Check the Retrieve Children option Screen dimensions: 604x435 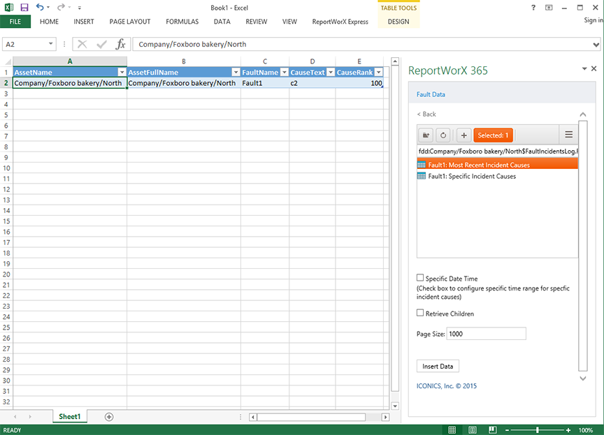420,313
